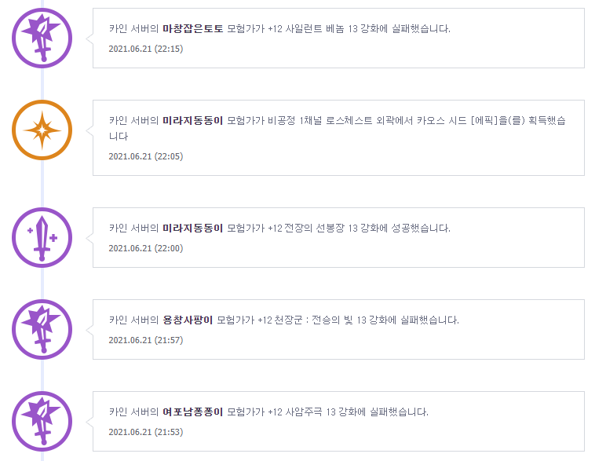Select the 사암주극 failure message card

tap(338, 421)
